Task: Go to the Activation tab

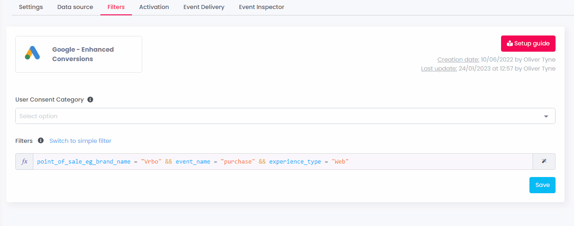Action: pos(154,7)
